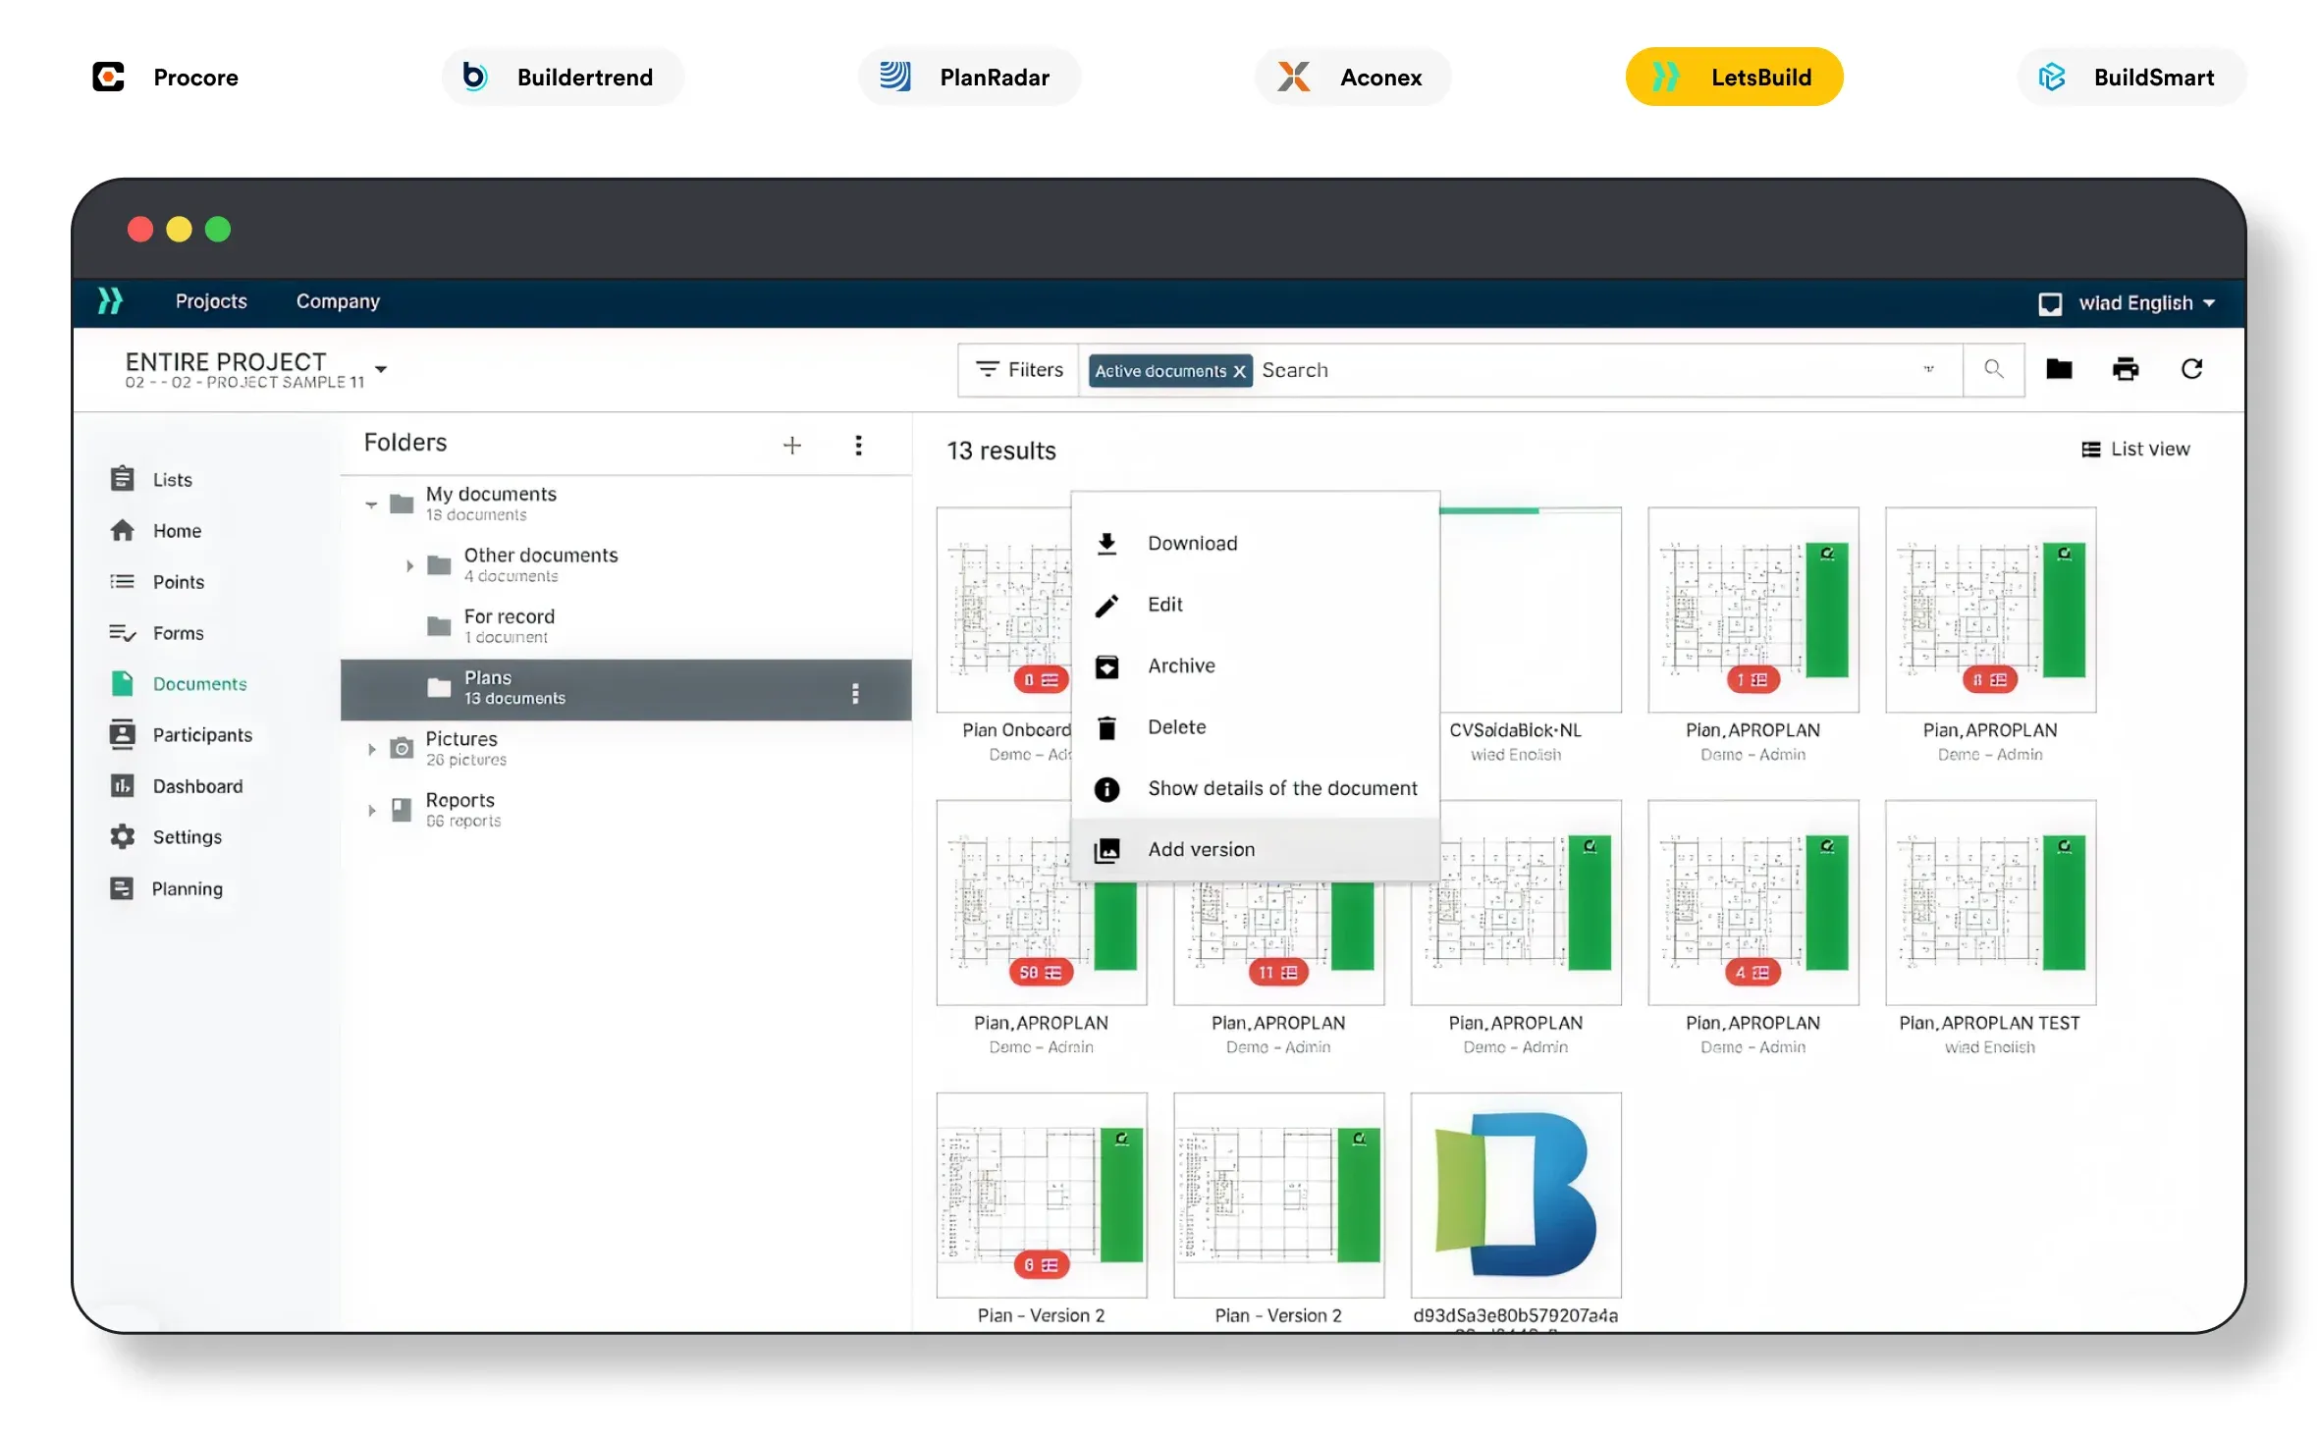Click the Download arrow icon in menu
2318x1437 pixels.
tap(1106, 544)
